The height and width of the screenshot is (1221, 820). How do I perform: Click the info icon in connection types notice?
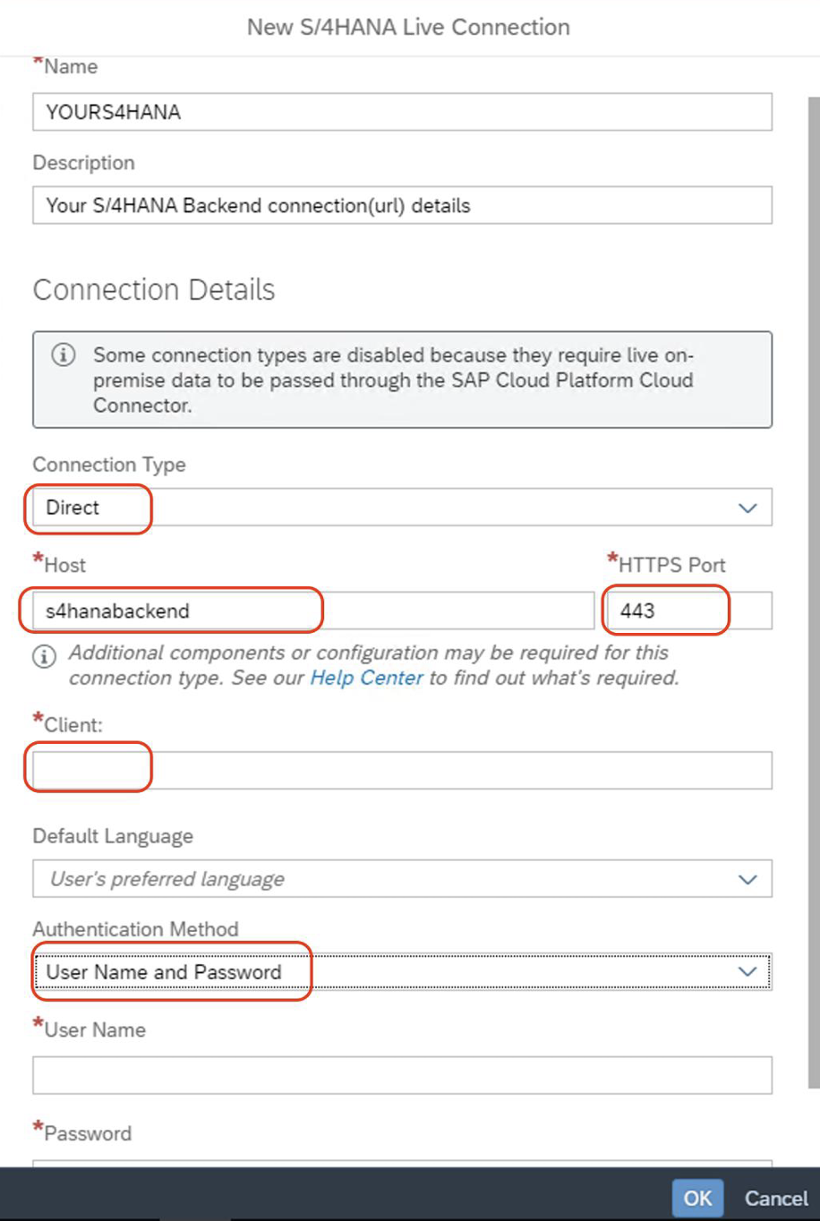[x=63, y=355]
